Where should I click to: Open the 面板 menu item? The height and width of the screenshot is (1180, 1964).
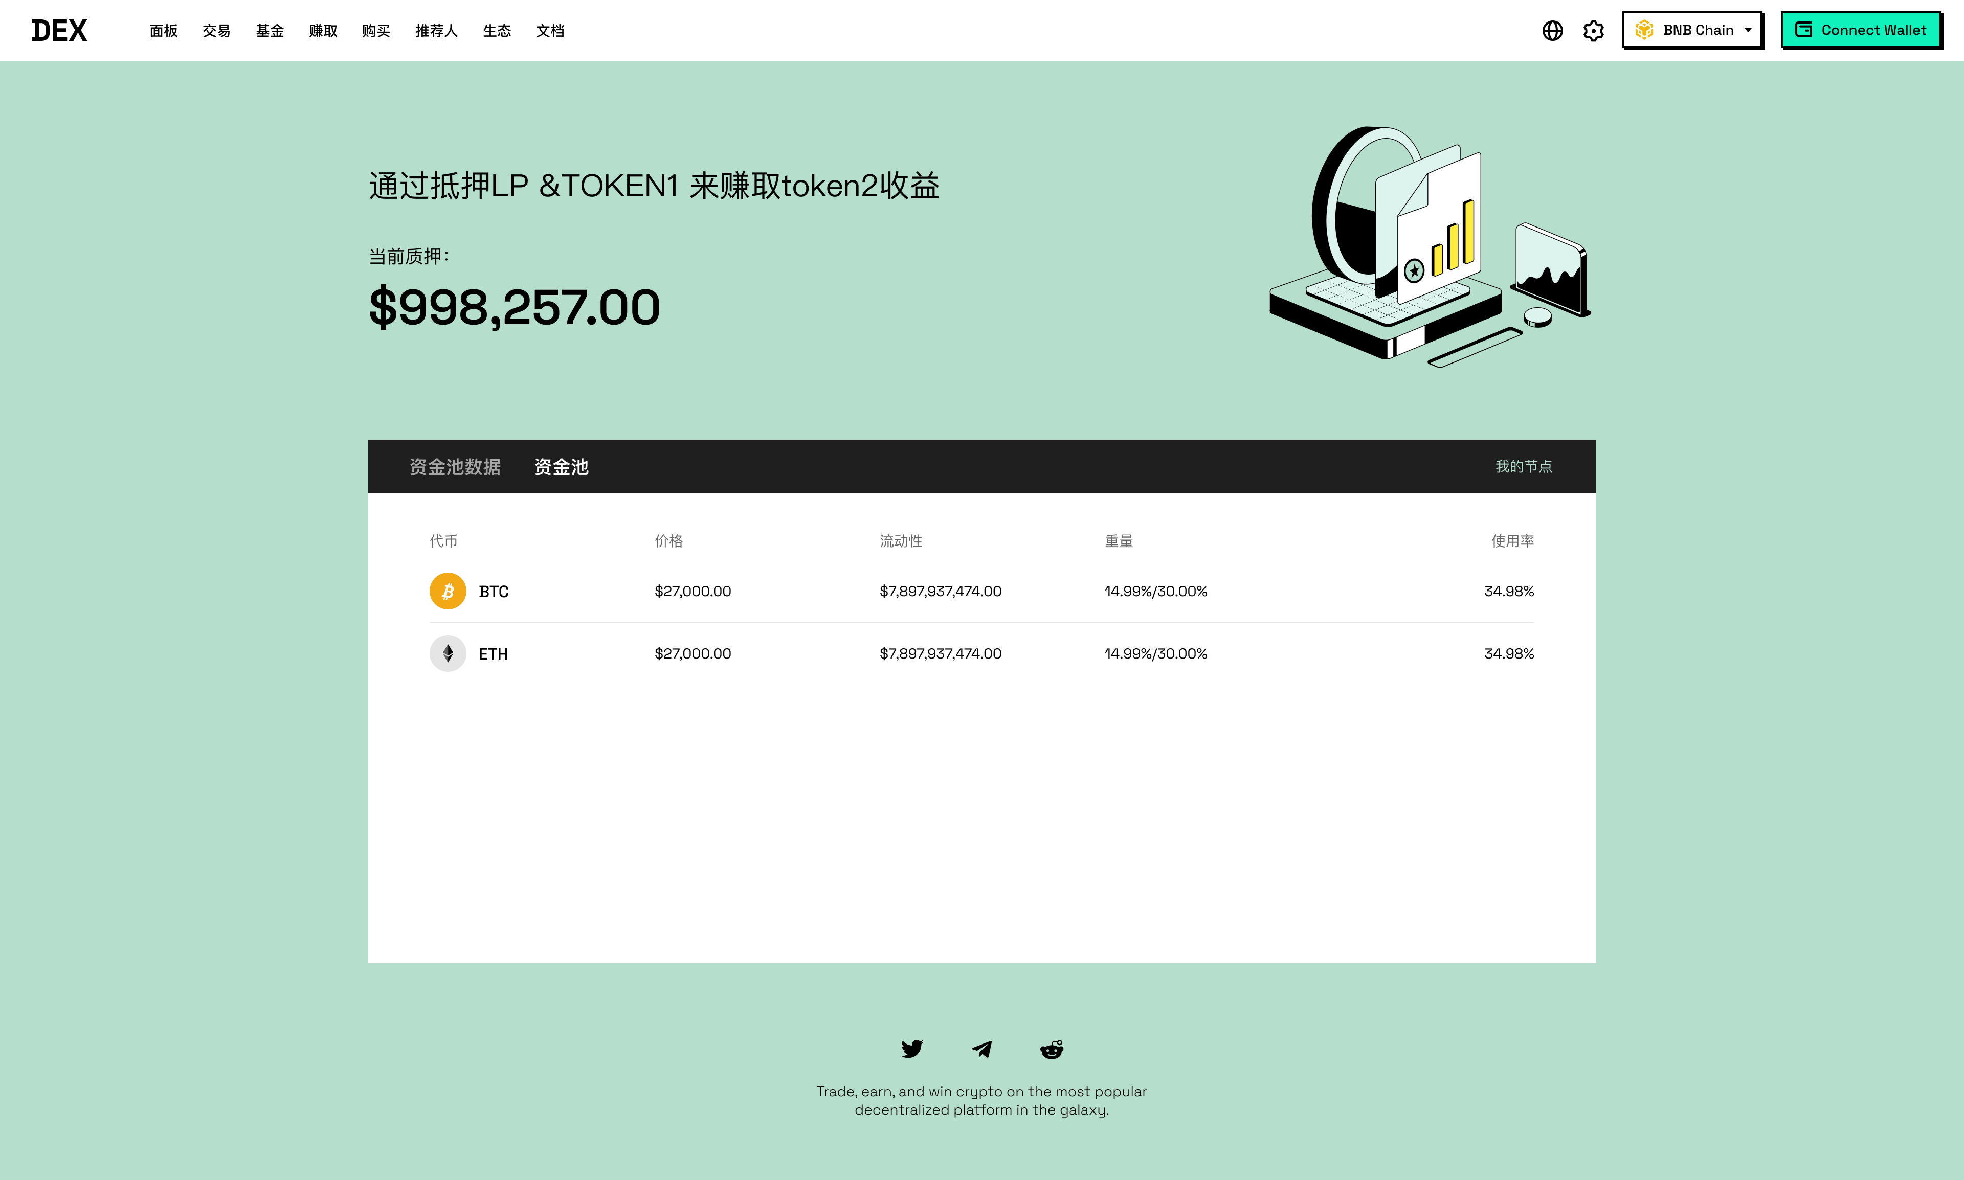tap(163, 31)
